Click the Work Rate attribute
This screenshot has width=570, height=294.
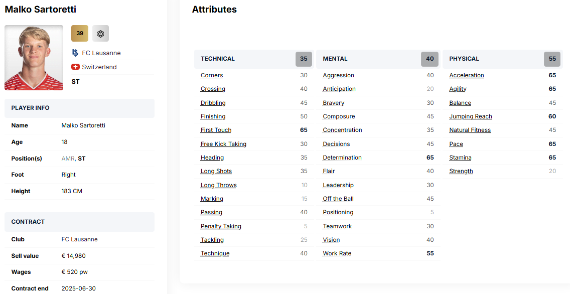(x=337, y=253)
